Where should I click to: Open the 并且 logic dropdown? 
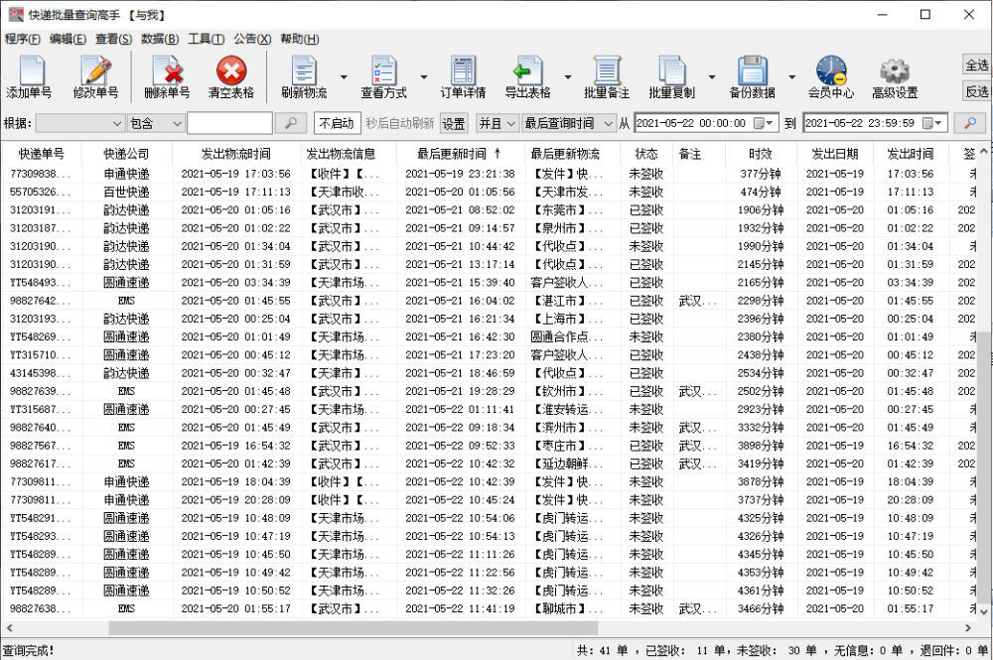pos(497,123)
